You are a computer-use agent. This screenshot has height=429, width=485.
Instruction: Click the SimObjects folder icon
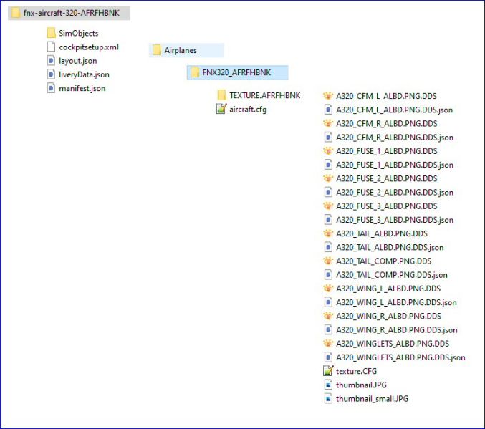(51, 33)
